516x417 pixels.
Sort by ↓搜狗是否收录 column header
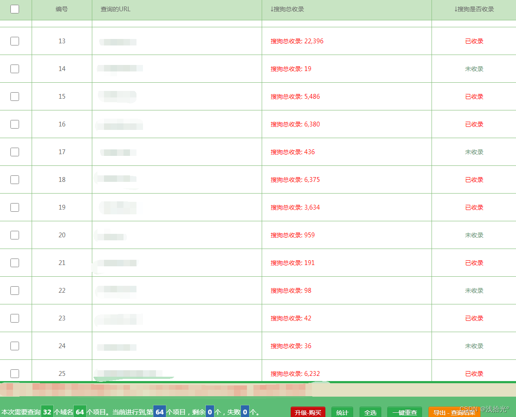coord(474,9)
